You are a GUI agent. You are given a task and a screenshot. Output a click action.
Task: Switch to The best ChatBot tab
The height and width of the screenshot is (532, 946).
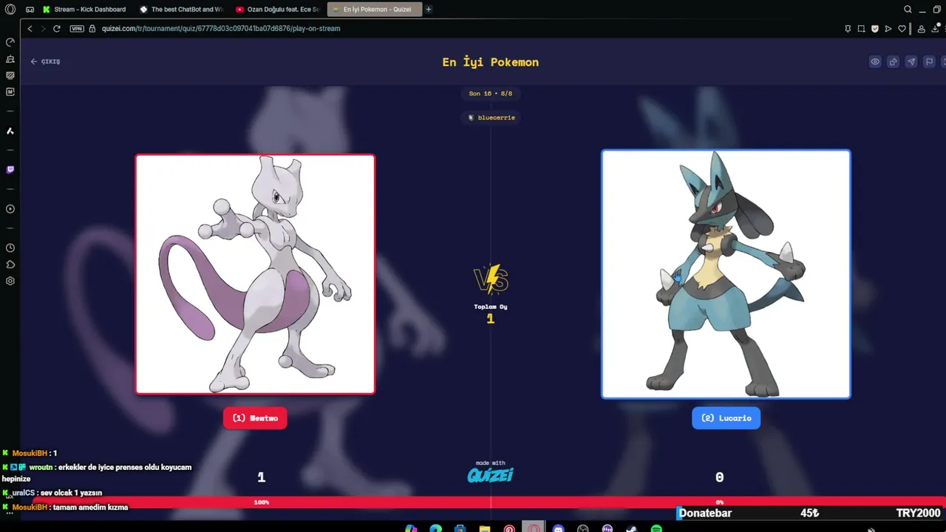click(182, 10)
